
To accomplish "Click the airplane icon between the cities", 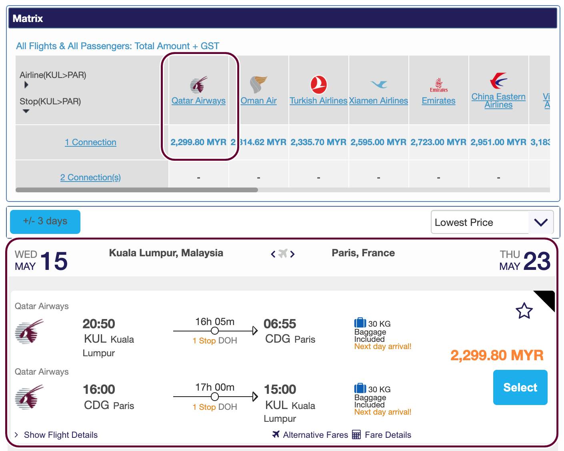I will point(283,253).
